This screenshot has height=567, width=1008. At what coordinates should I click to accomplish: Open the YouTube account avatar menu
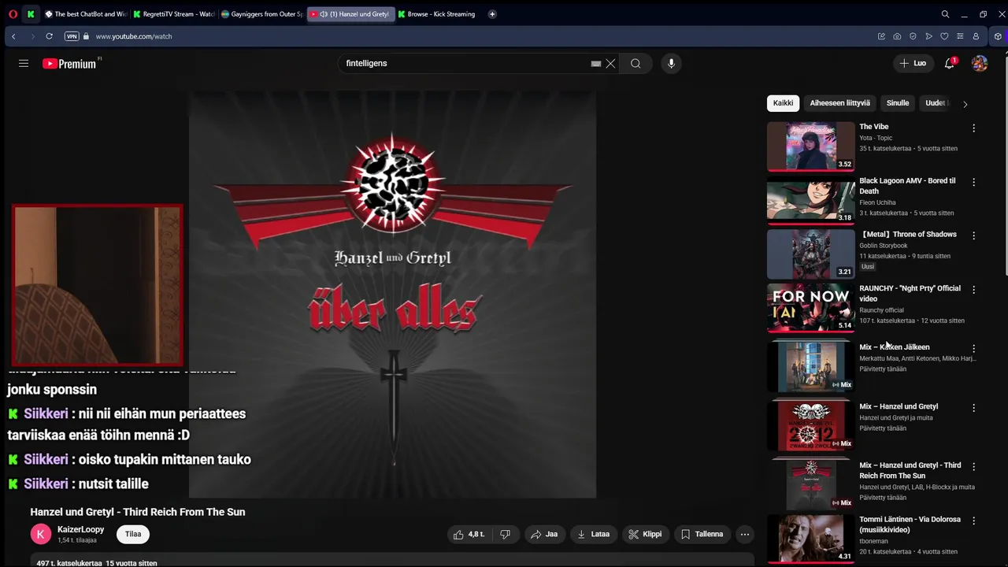(980, 63)
